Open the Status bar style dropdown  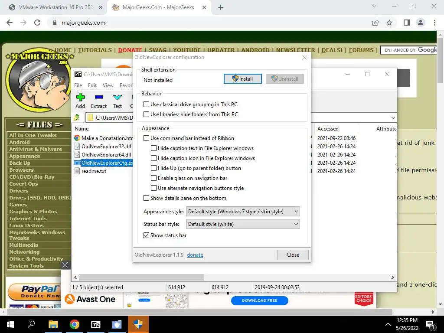pyautogui.click(x=243, y=224)
